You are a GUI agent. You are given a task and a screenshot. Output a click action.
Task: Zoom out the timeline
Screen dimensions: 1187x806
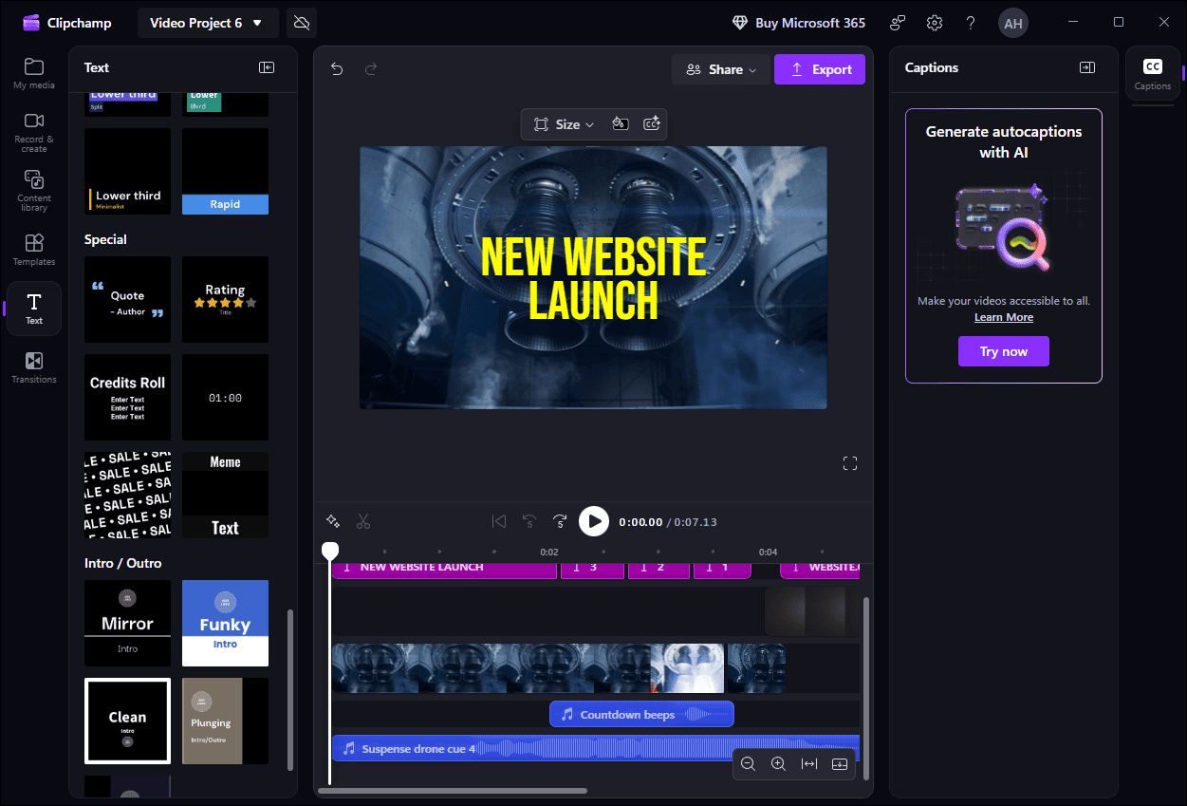tap(748, 764)
